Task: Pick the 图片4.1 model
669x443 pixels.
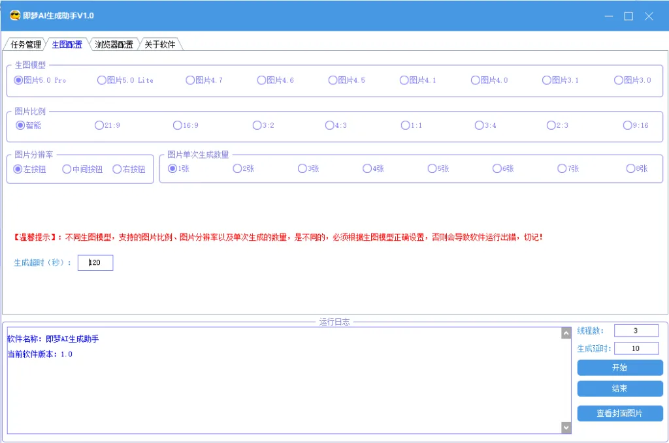Action: click(417, 80)
